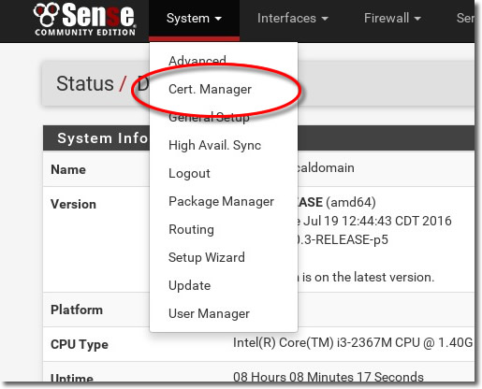Click the Status breadcrumb link
This screenshot has width=482, height=389.
[x=85, y=83]
